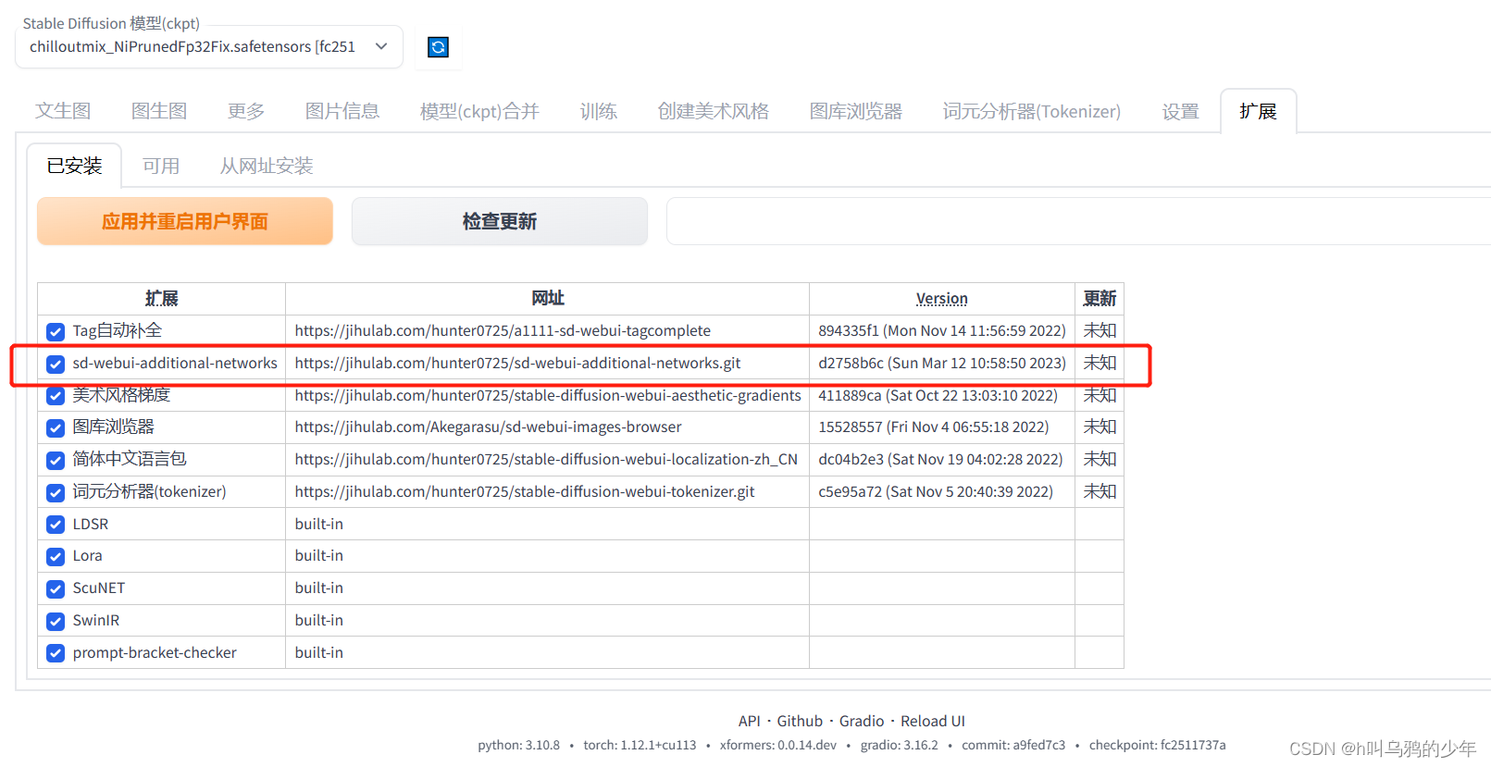Switch to the 模型(ckpt)合并 tab
Viewport: 1491px width, 767px height.
coord(479,111)
